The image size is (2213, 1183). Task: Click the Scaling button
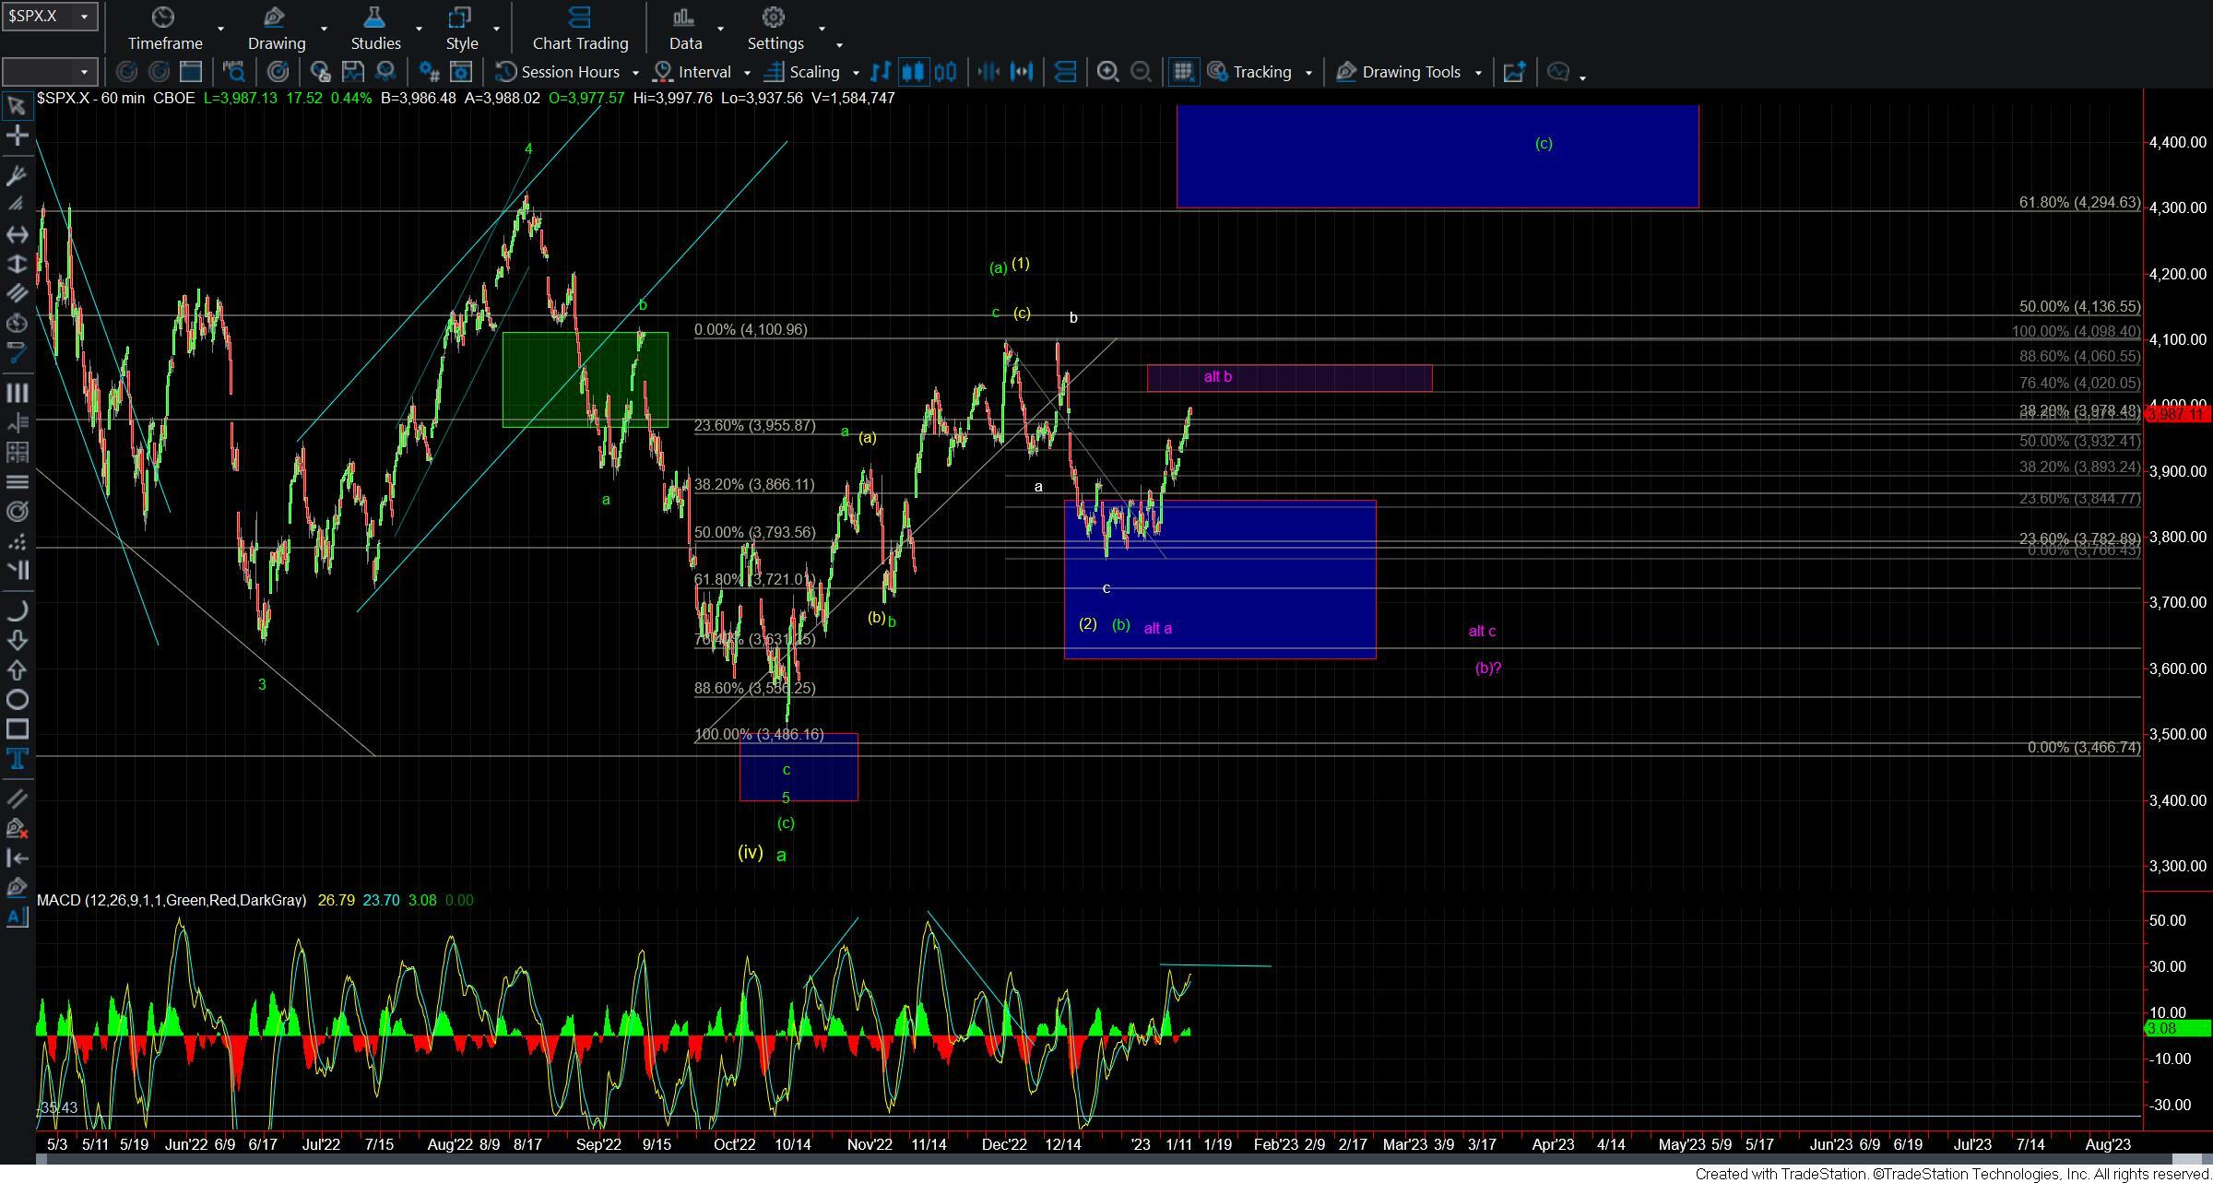point(803,72)
